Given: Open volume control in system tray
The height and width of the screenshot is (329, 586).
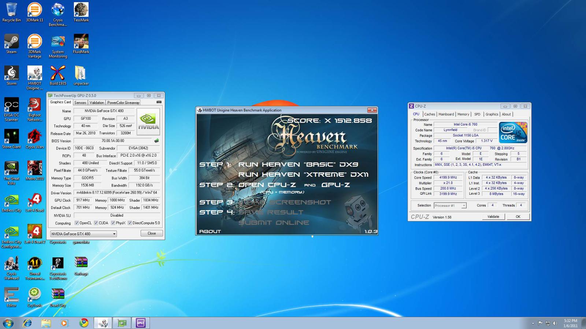Looking at the screenshot, I should coord(555,323).
